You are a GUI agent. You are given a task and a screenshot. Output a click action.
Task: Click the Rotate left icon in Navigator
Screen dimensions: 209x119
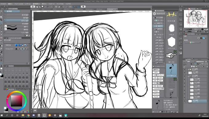pos(198,32)
